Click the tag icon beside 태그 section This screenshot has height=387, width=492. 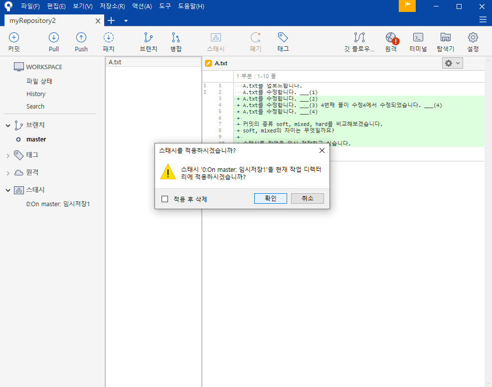19,155
